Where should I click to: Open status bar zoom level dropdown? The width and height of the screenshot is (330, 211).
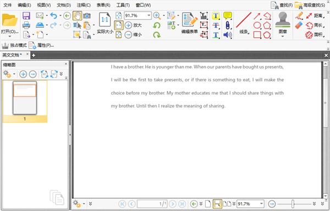[x=261, y=204]
